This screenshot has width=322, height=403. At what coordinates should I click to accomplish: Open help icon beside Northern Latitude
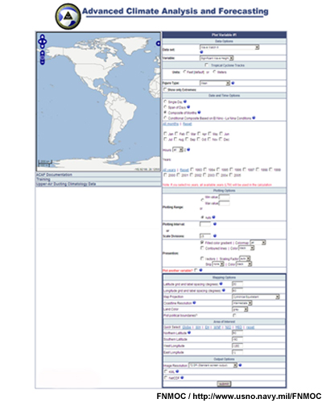tap(189, 333)
